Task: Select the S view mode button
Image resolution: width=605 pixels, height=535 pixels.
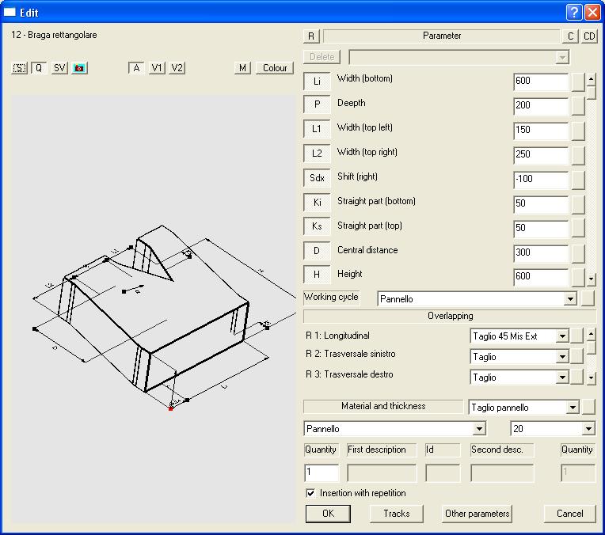Action: pyautogui.click(x=19, y=68)
